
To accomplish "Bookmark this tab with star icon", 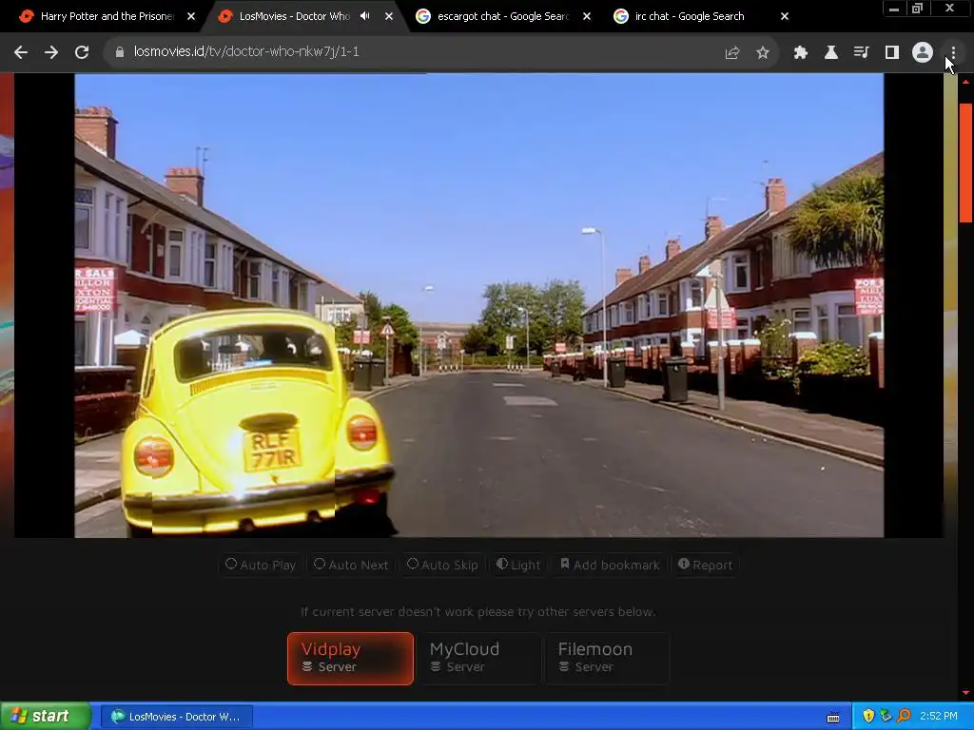I will 763,53.
